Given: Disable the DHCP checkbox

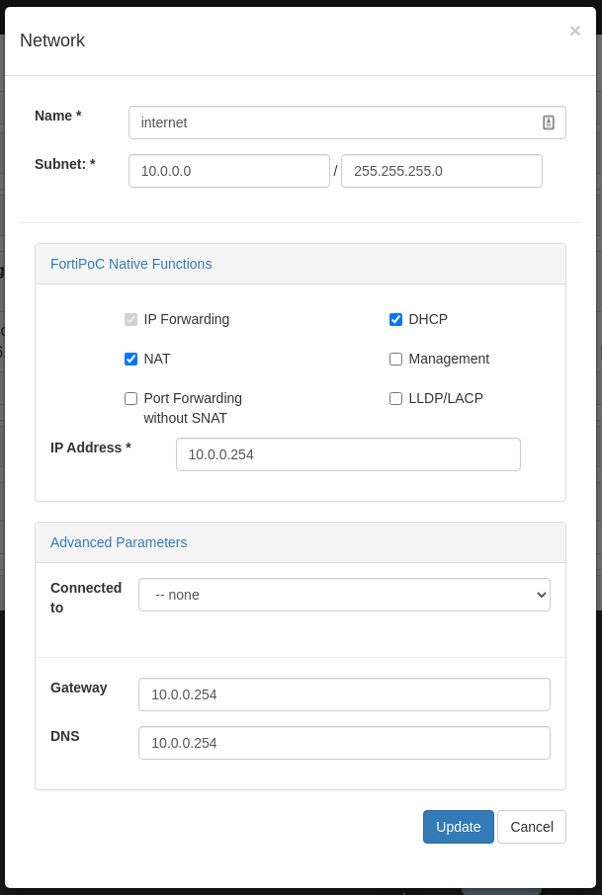Looking at the screenshot, I should (395, 319).
